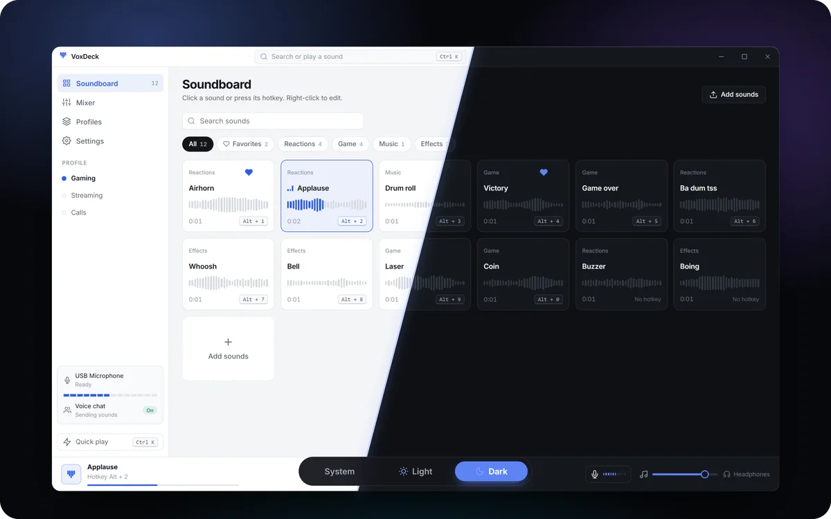Image resolution: width=831 pixels, height=519 pixels.
Task: Focus the 'Search or play a sound' field
Action: (x=359, y=57)
